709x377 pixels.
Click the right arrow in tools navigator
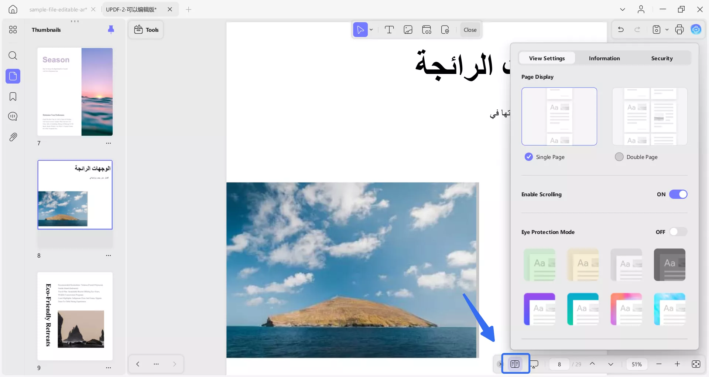click(x=175, y=364)
